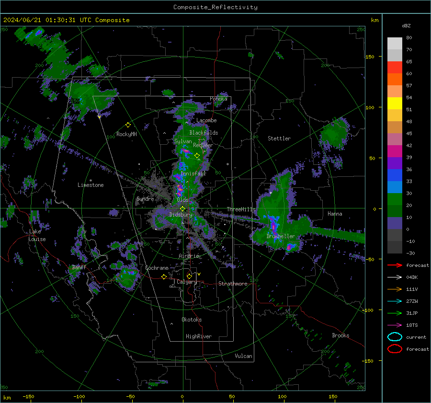Click the yellow radar-center diamond near Olds
The height and width of the screenshot is (403, 431).
tap(182, 209)
